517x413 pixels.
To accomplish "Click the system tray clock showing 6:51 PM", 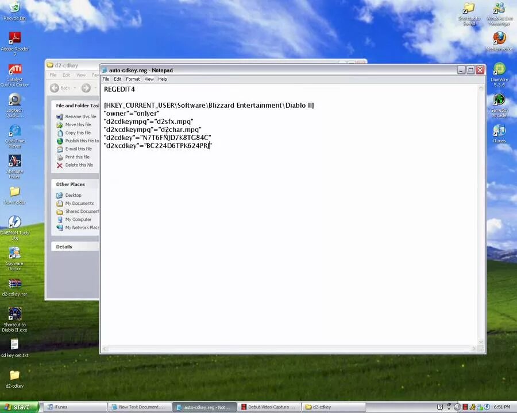I will 501,407.
